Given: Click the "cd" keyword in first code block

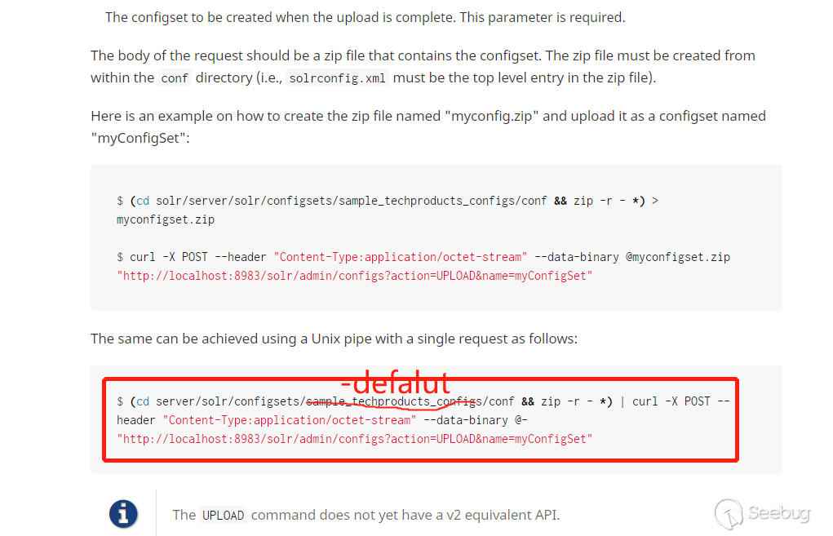Looking at the screenshot, I should point(143,201).
